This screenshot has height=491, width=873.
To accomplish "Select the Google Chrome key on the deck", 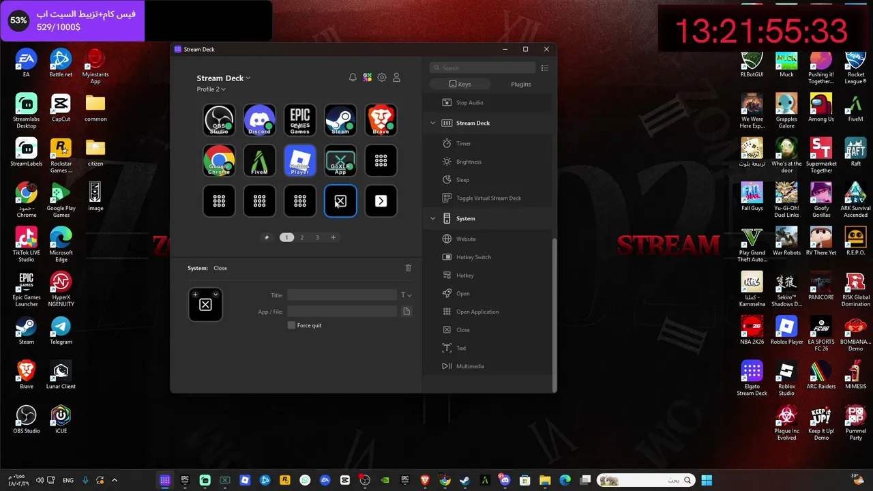I will coord(219,160).
